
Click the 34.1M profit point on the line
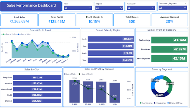(x=75, y=81)
